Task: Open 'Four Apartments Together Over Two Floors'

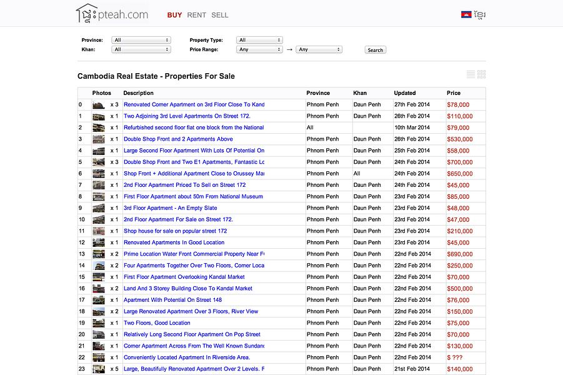Action: (194, 266)
